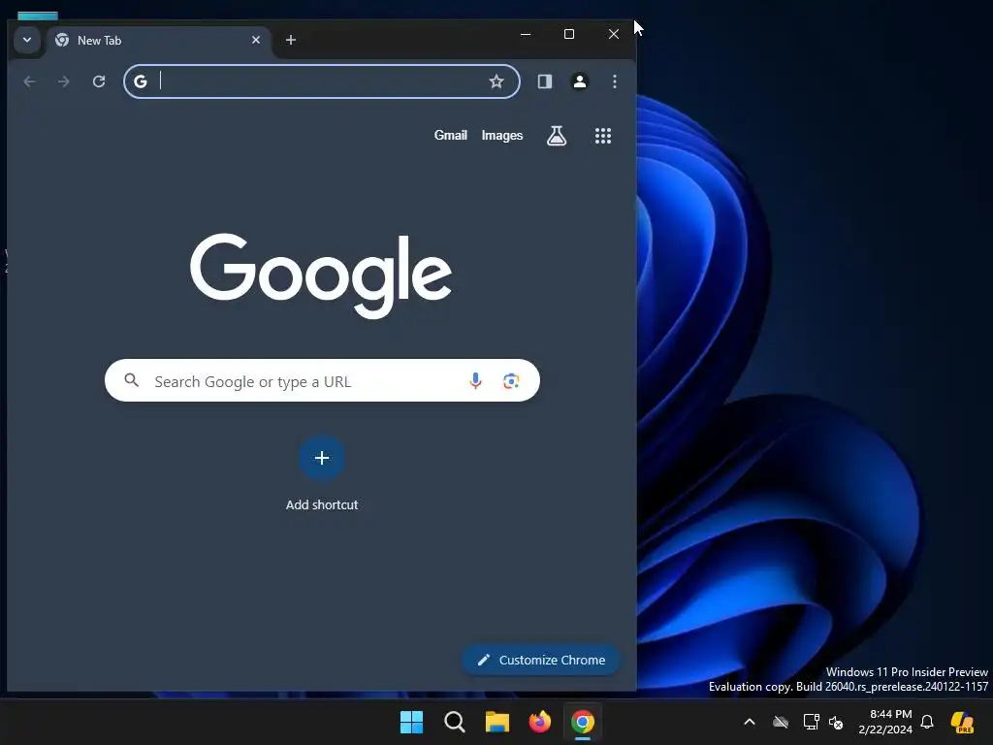The height and width of the screenshot is (745, 993).
Task: Maximize the Chrome window
Action: [569, 34]
